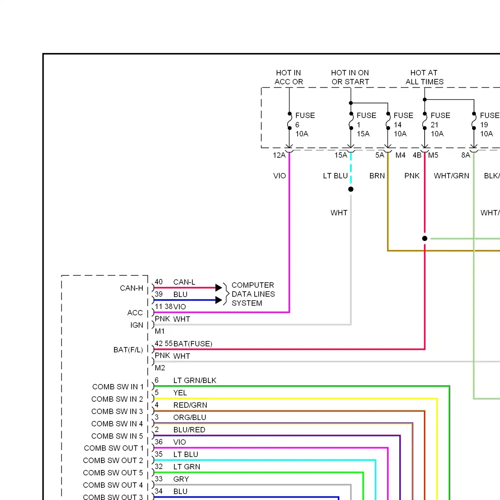Click the arrowhead ending the red CAN-L wire
This screenshot has width=500, height=500.
pos(219,288)
